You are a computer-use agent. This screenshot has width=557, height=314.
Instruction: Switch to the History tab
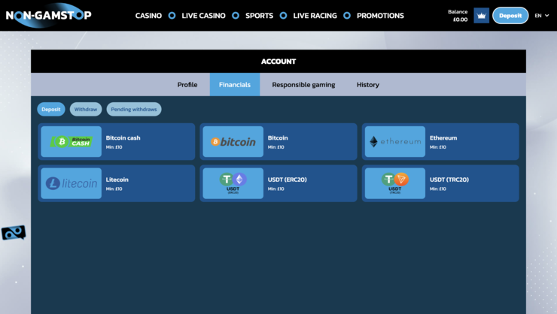pyautogui.click(x=368, y=85)
